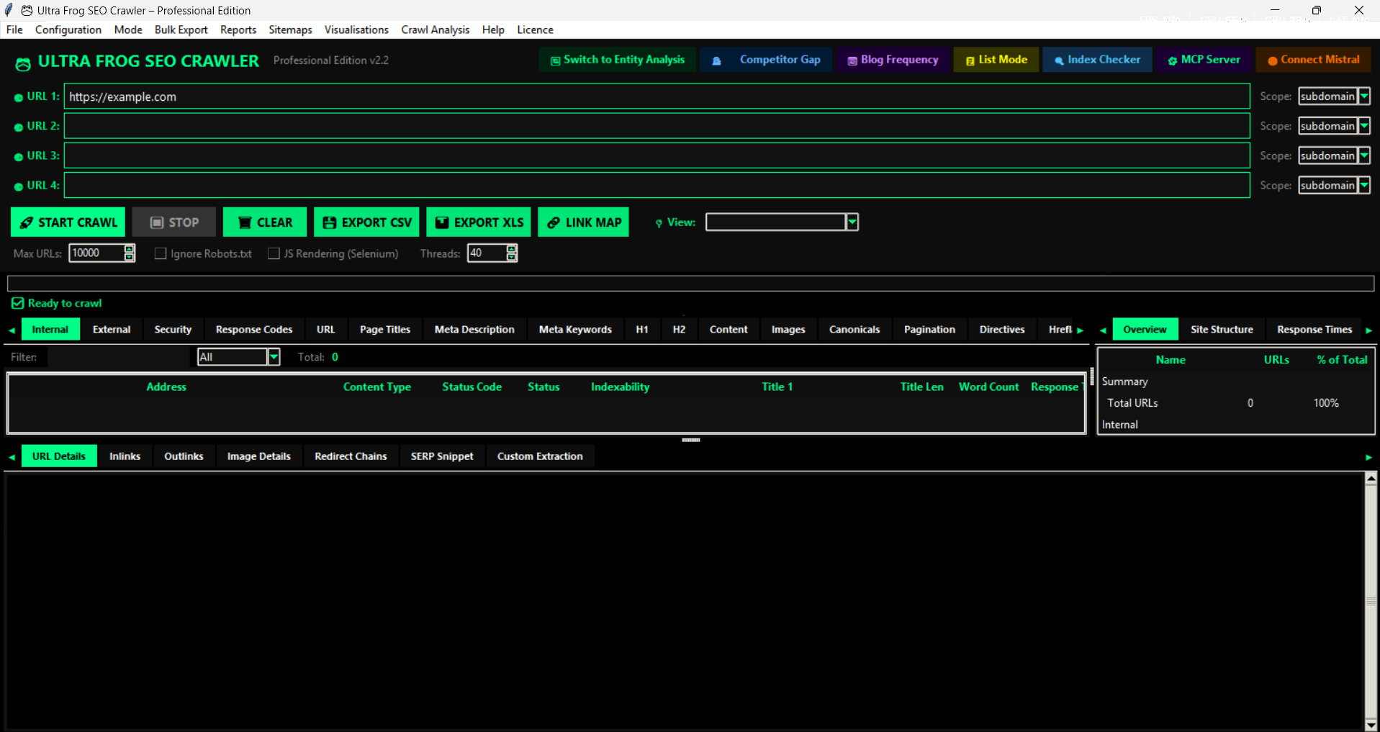Open the Configuration menu
Viewport: 1380px width, 732px height.
(68, 30)
